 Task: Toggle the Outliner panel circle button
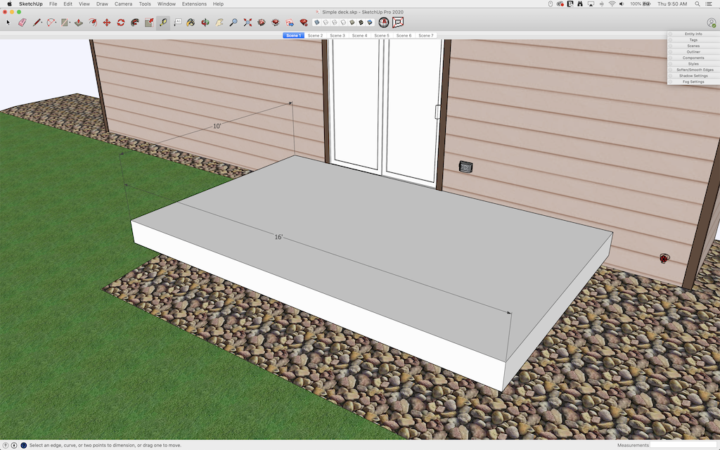point(671,52)
